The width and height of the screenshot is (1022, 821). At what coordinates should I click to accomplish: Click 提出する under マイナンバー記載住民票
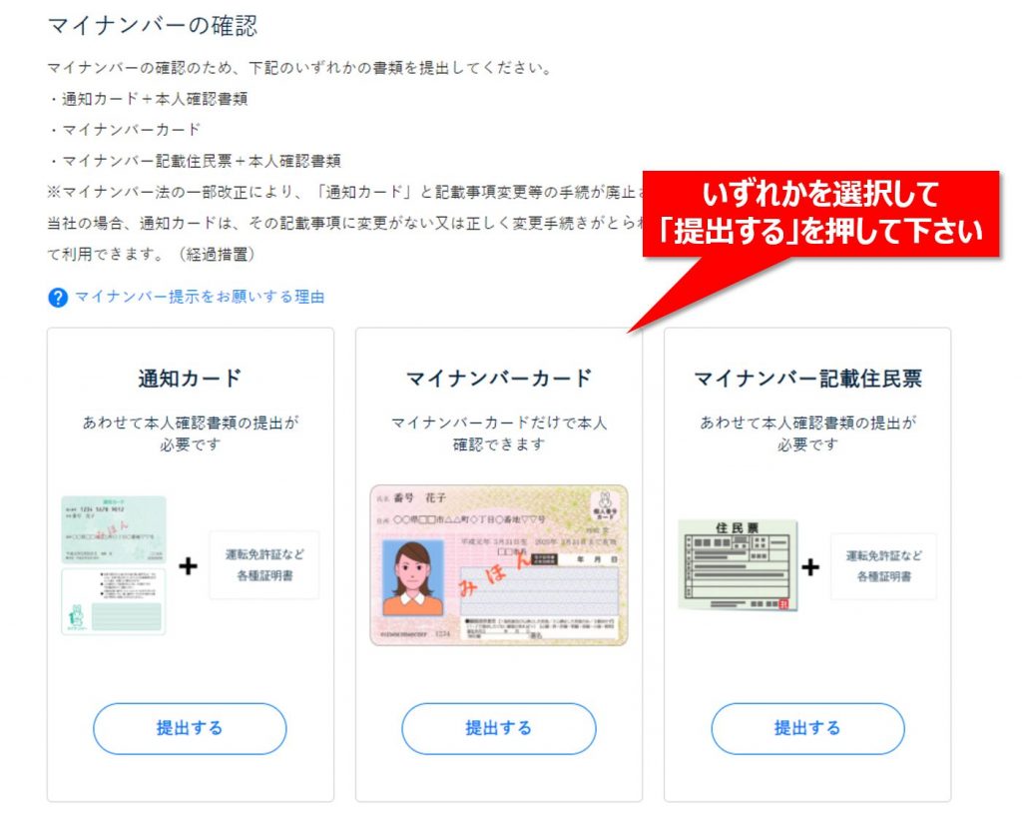pos(807,728)
